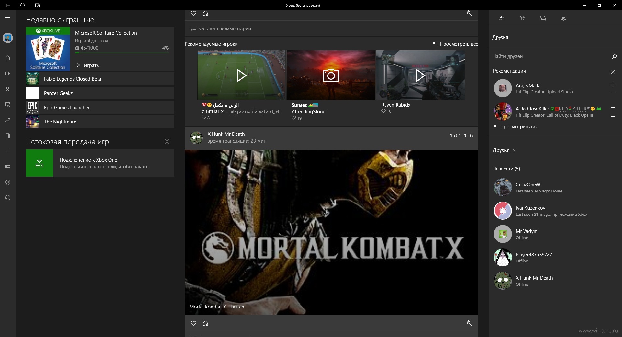Go to Home in the sidebar

[x=8, y=58]
